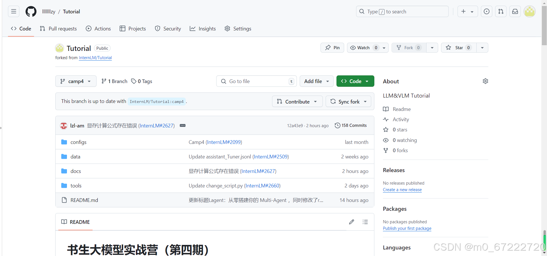This screenshot has height=256, width=547.
Task: Watch the repository
Action: (363, 48)
